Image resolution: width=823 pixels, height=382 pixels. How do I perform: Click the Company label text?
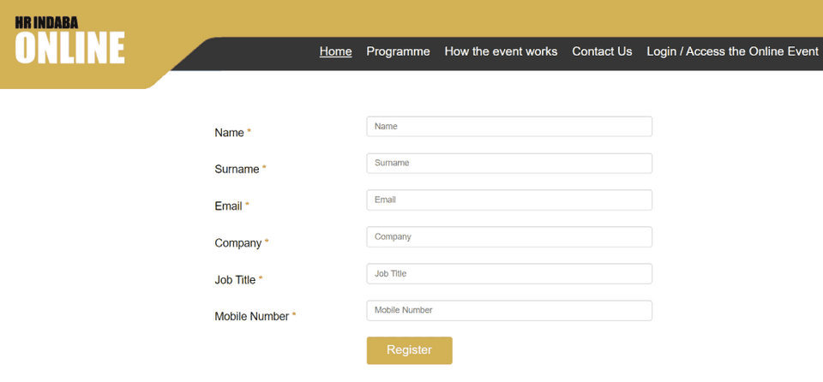pyautogui.click(x=237, y=243)
